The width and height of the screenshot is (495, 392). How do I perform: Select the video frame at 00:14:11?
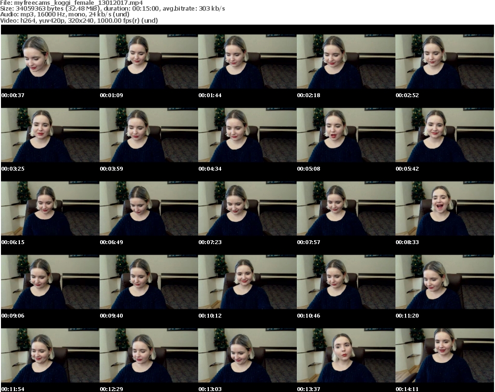[445, 355]
